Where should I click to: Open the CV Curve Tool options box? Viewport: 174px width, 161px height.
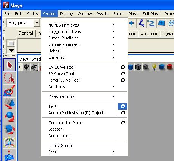point(123,67)
